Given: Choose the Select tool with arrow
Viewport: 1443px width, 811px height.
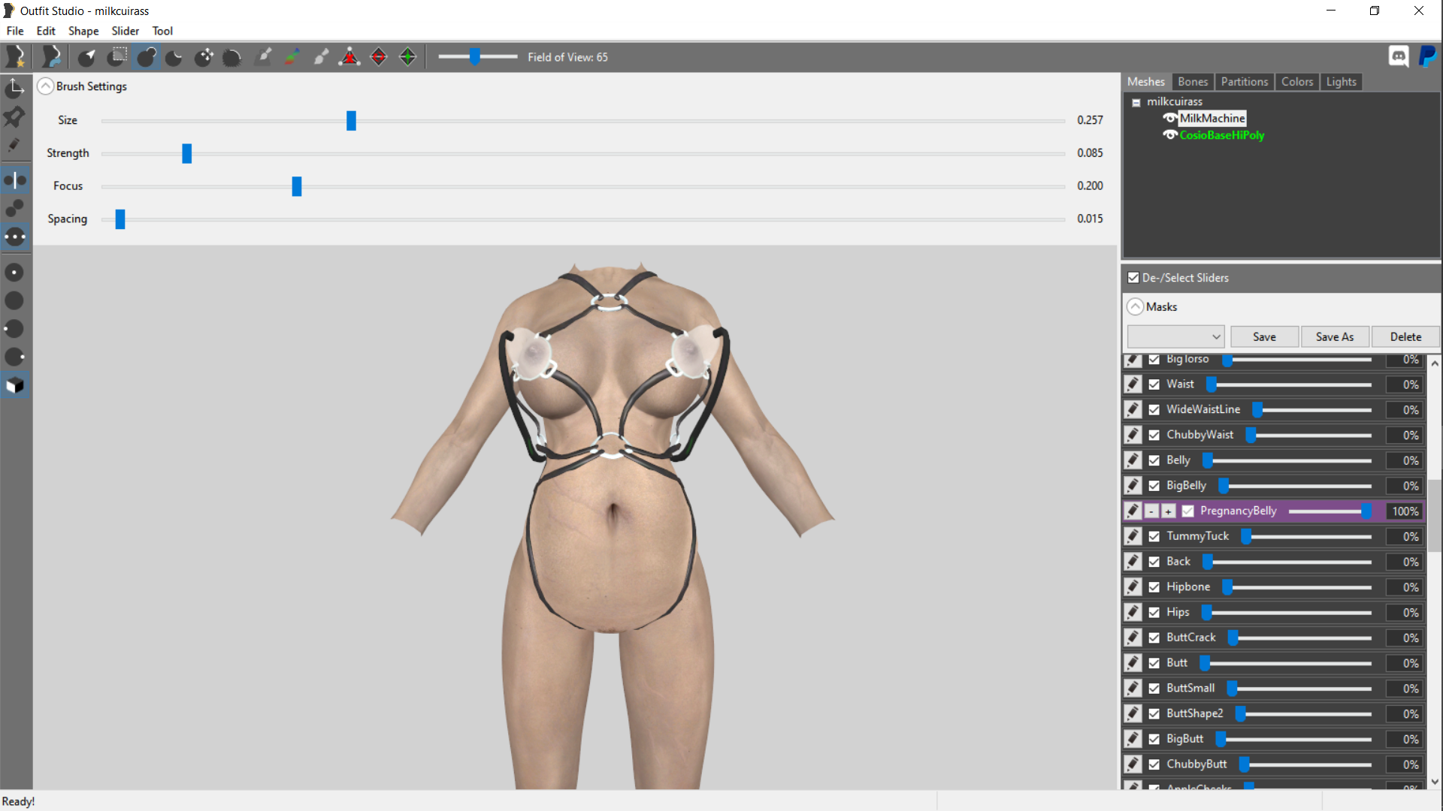Looking at the screenshot, I should click(87, 57).
